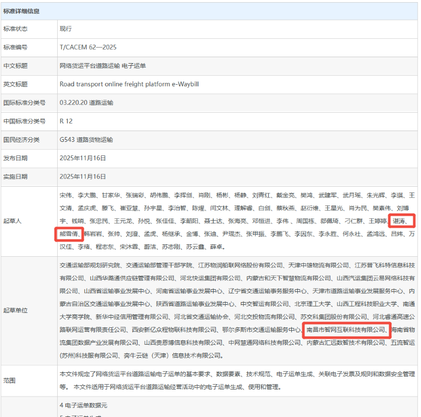Click the G543 道路货物运输 economy category
Viewport: 421px width, 417px height.
coord(86,140)
